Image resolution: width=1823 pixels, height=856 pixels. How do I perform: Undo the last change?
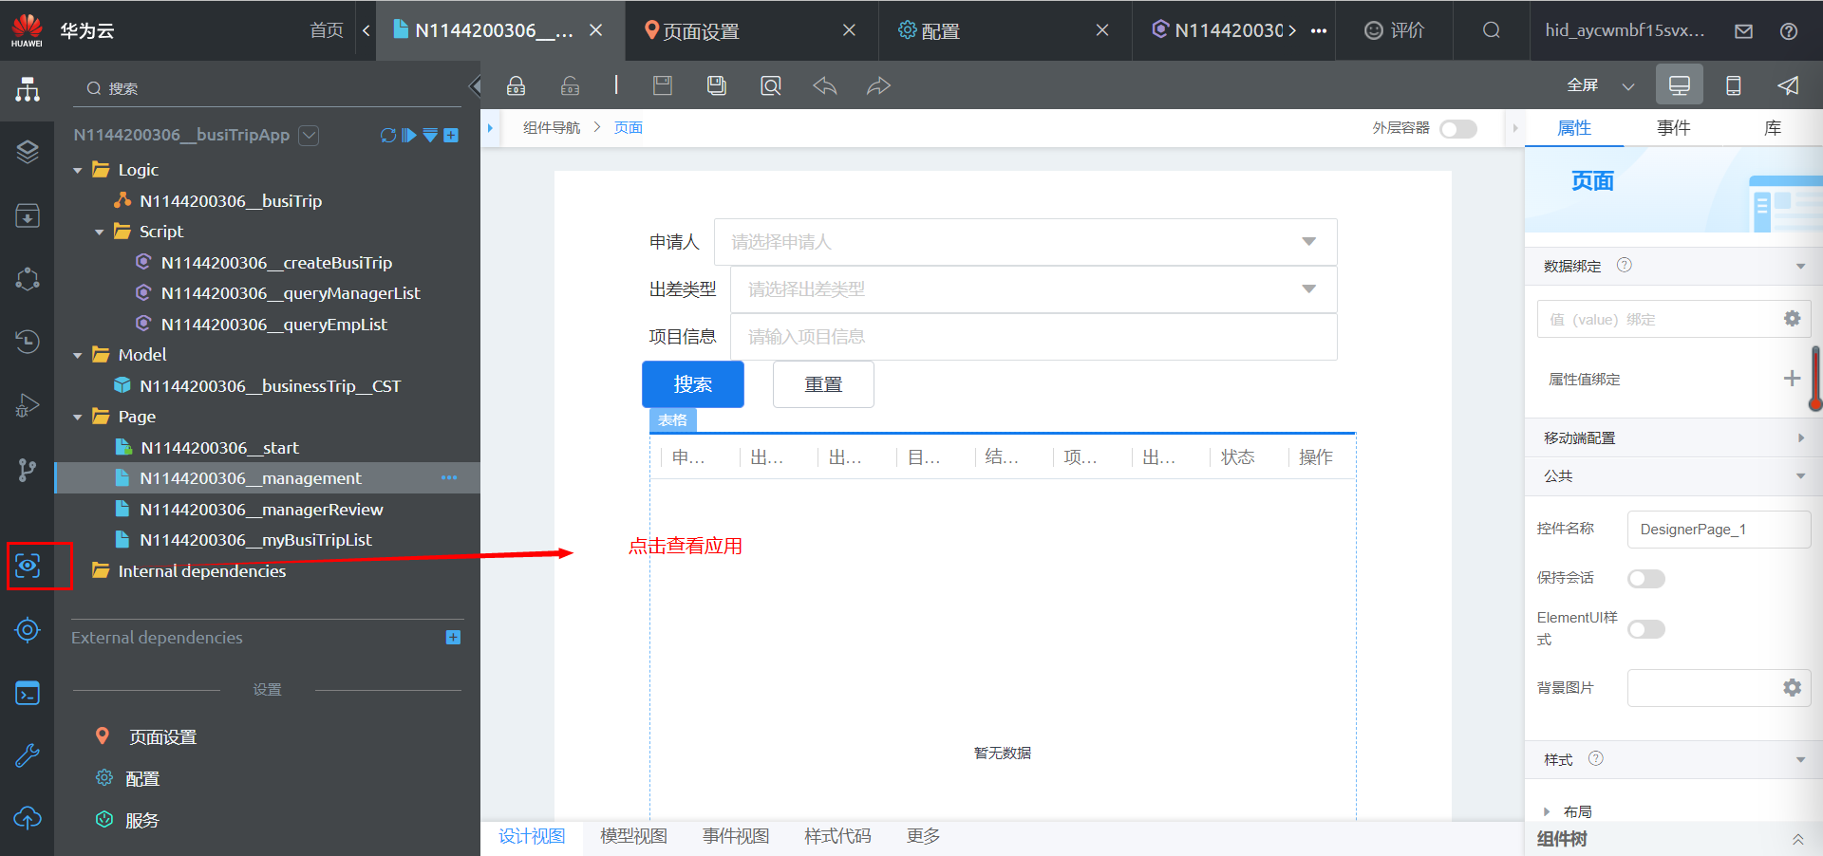[824, 84]
